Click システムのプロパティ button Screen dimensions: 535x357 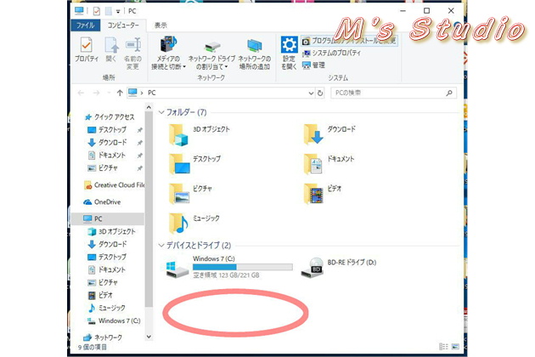[x=332, y=53]
